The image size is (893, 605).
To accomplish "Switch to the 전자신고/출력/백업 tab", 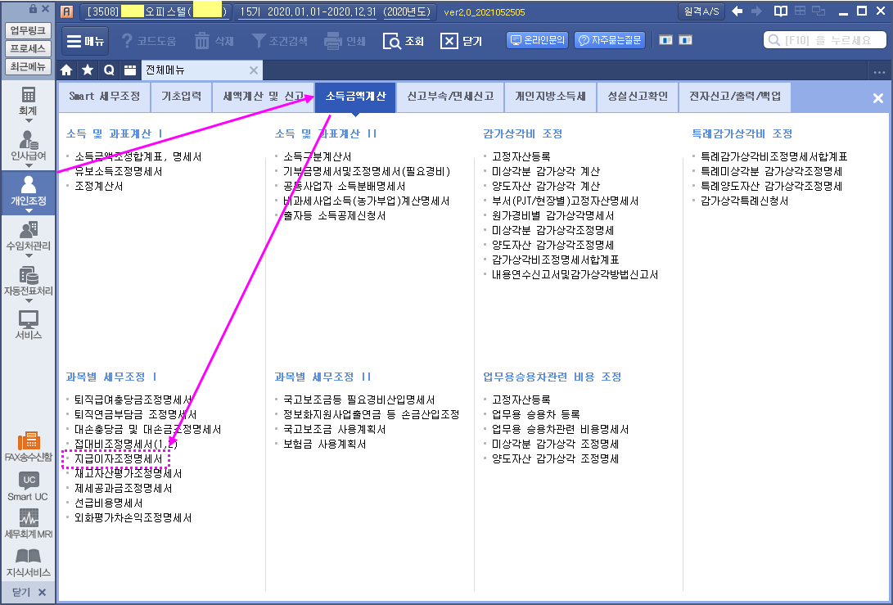I will tap(735, 97).
